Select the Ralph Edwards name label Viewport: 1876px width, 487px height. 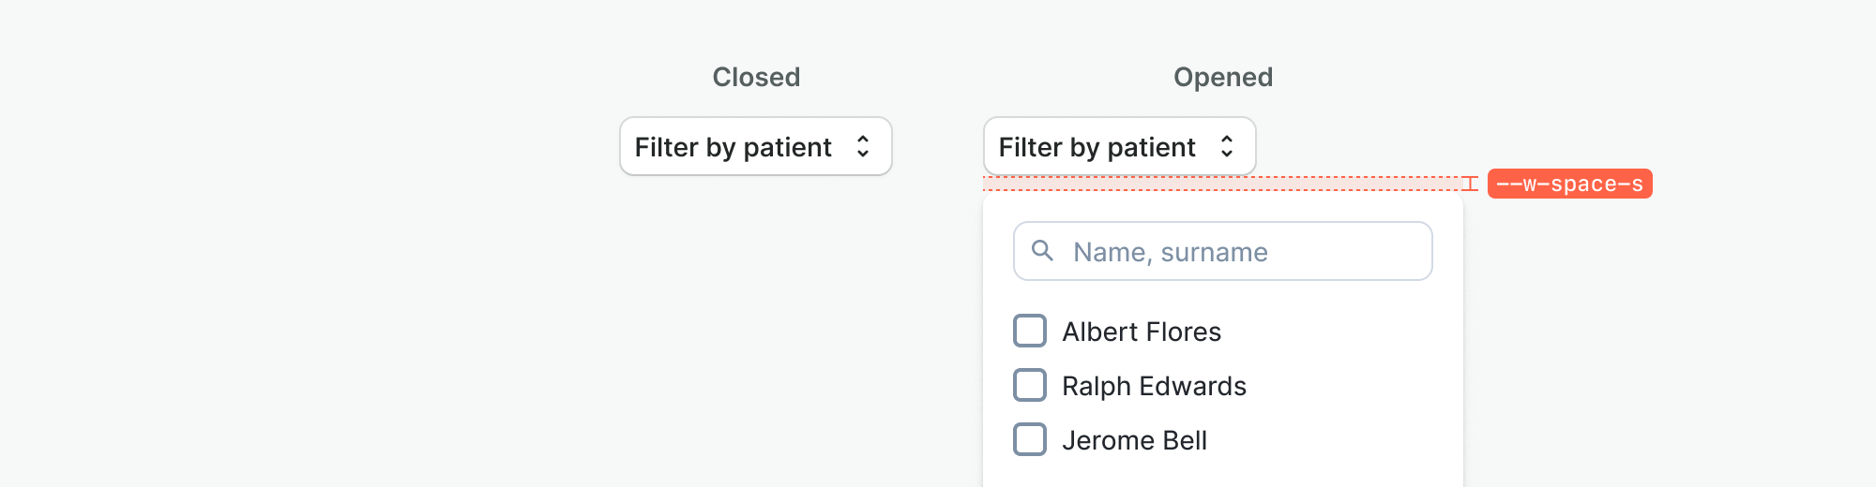1154,386
